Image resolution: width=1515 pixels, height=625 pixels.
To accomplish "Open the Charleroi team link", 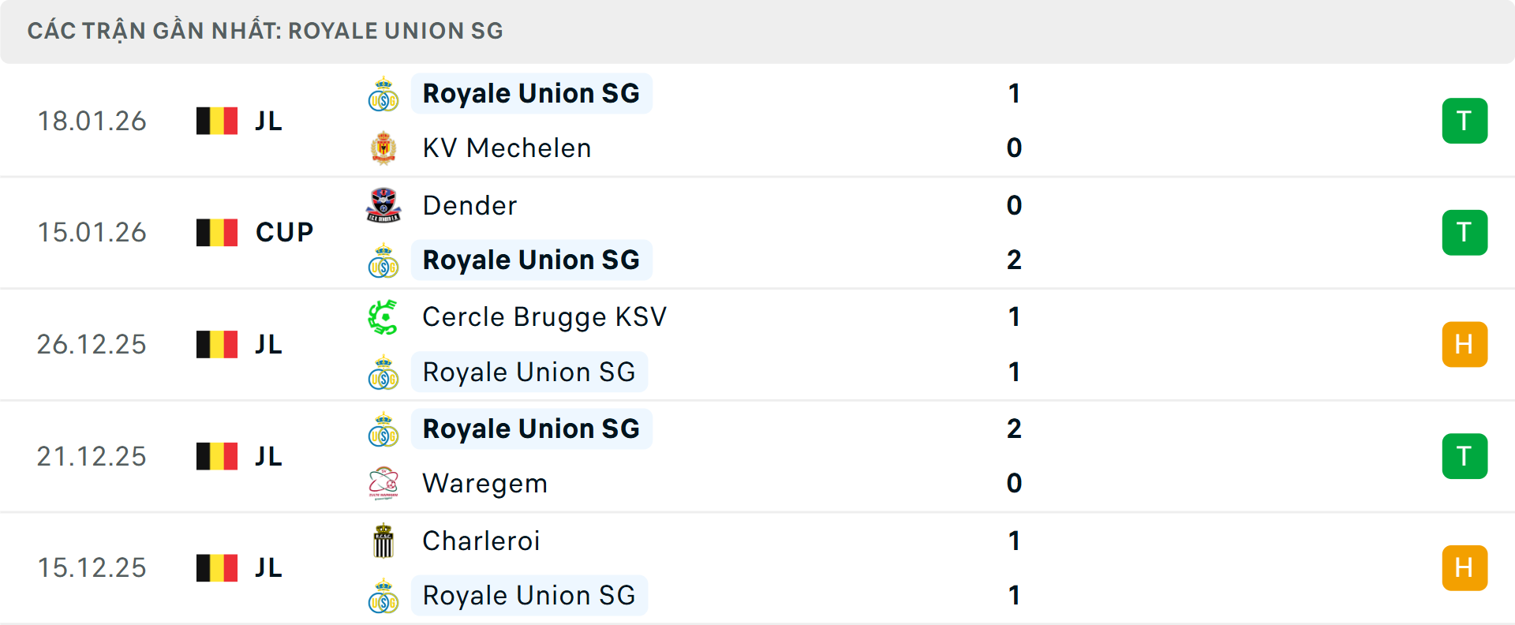I will tap(481, 541).
